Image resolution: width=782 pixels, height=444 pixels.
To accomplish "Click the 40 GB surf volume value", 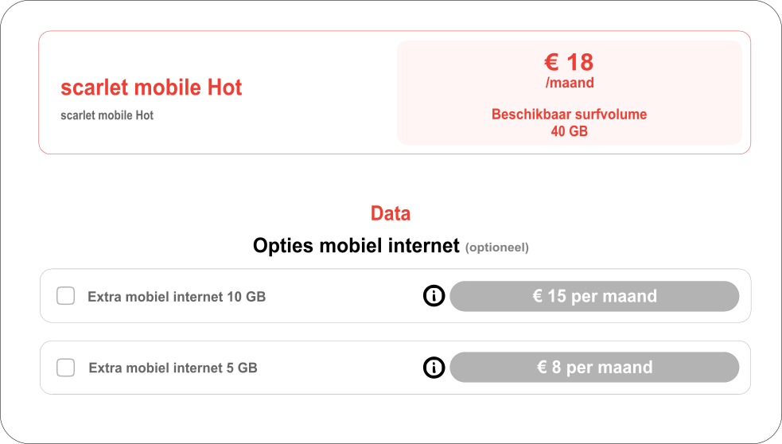I will coord(569,131).
